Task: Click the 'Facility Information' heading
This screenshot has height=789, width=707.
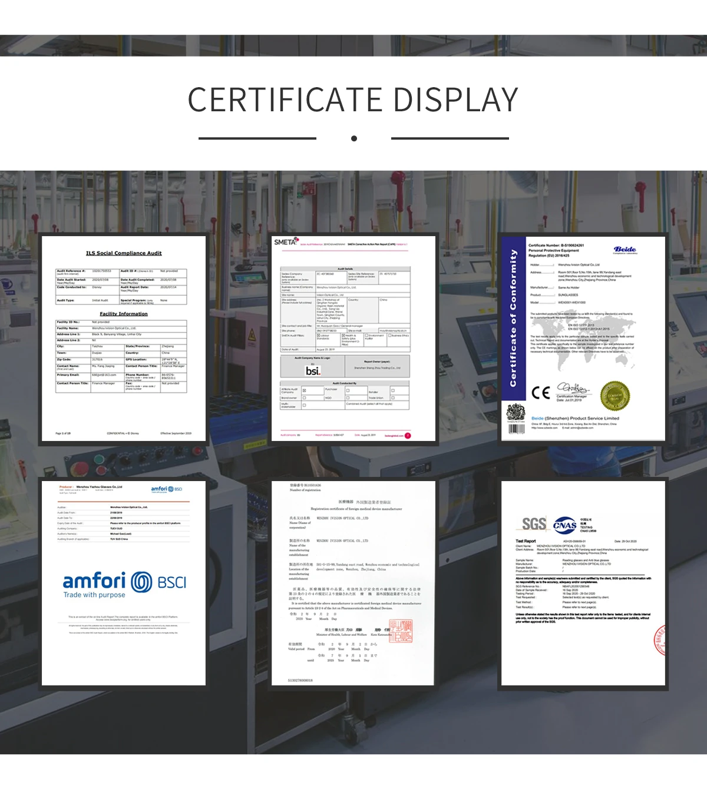Action: (x=124, y=314)
